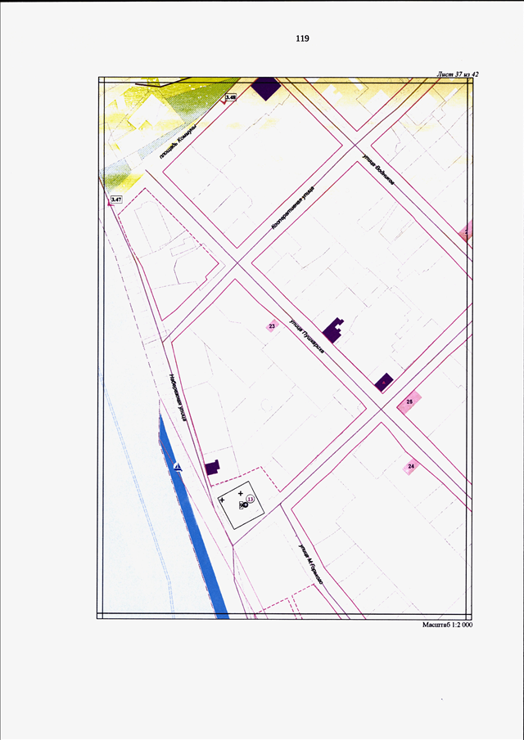524x740 pixels.
Task: Click the small purple building containing a red triangle
Action: coord(384,381)
